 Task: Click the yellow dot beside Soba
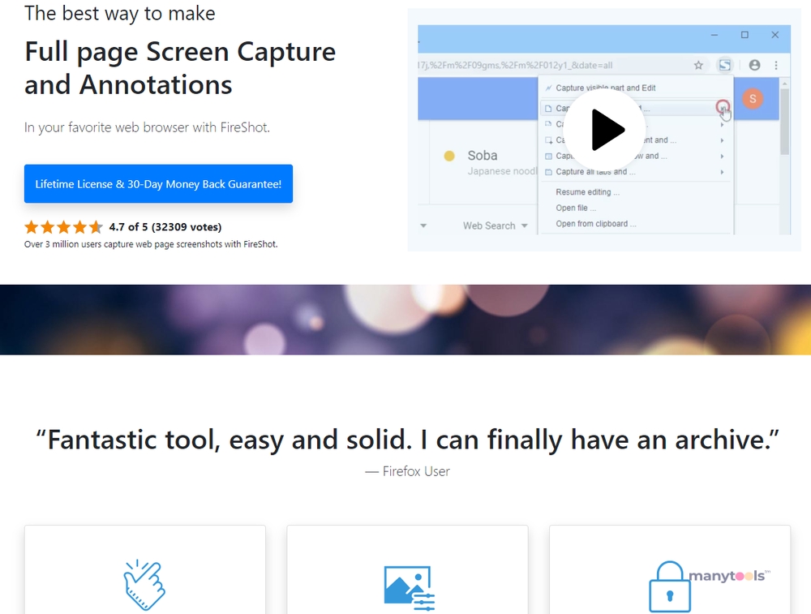tap(449, 156)
